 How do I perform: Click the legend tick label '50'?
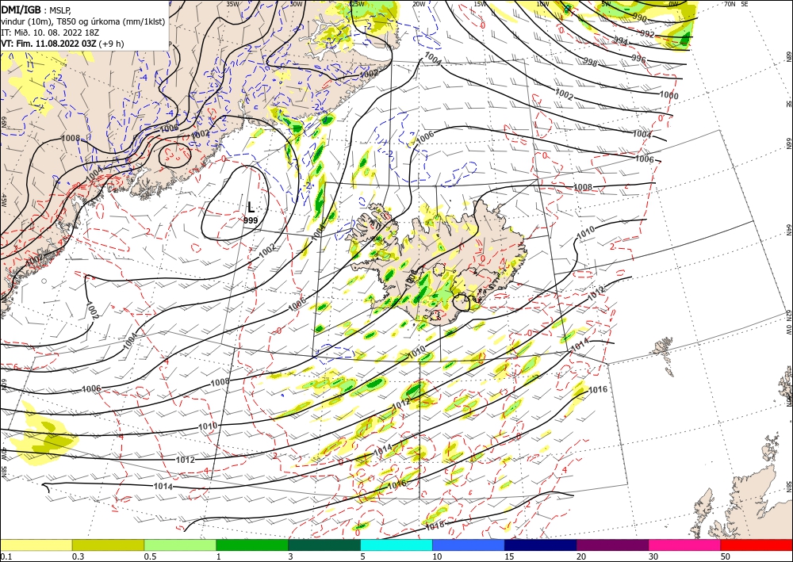pos(726,556)
